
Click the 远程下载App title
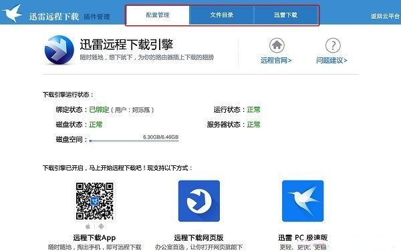94,238
